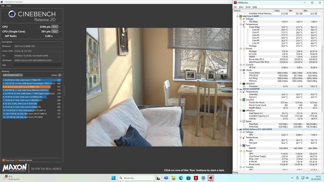Open the HWMonitor Help menu

255,7
